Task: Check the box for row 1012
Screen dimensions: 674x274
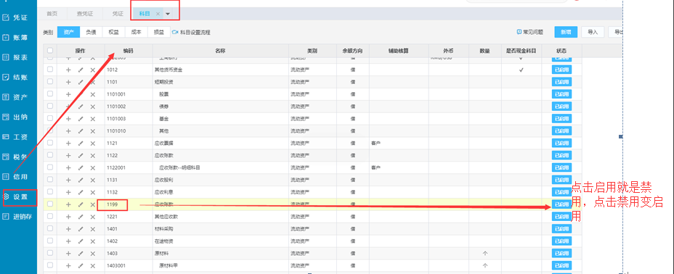Action: click(x=50, y=69)
